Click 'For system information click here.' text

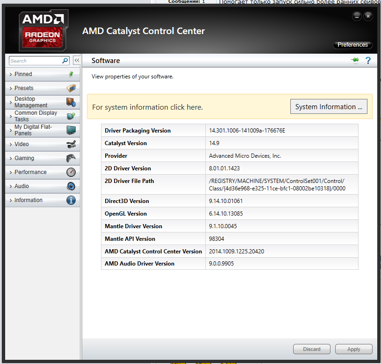[148, 107]
